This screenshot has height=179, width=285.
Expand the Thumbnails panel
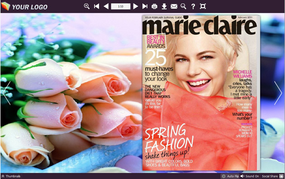pyautogui.click(x=11, y=176)
